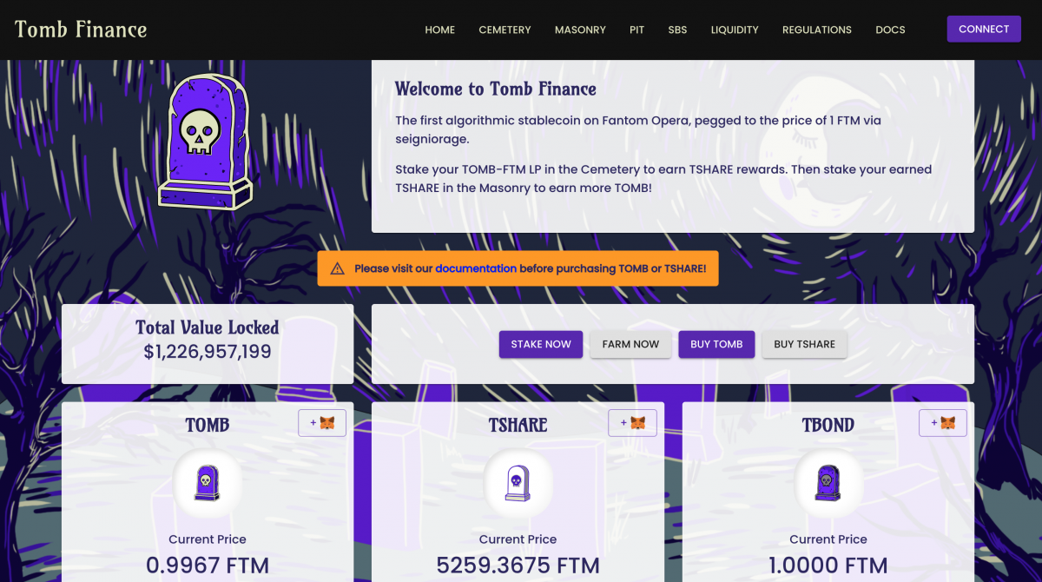1042x582 pixels.
Task: Click the large purple skull tombstone logo
Action: tap(205, 142)
